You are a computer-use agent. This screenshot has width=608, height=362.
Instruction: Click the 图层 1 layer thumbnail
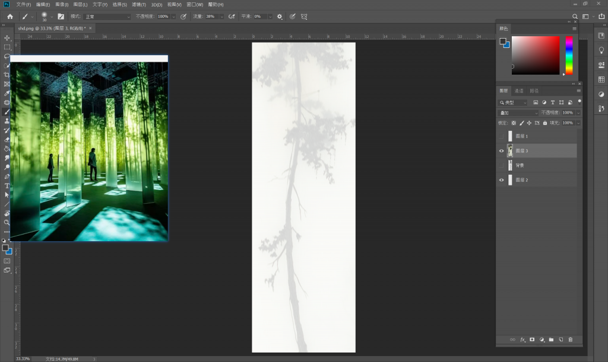(x=510, y=136)
